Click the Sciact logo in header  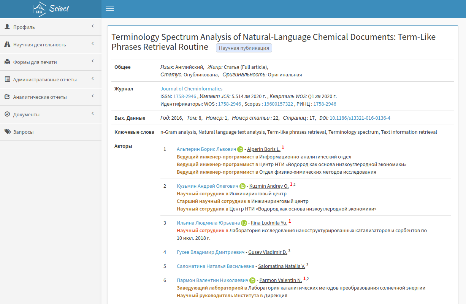(x=51, y=8)
